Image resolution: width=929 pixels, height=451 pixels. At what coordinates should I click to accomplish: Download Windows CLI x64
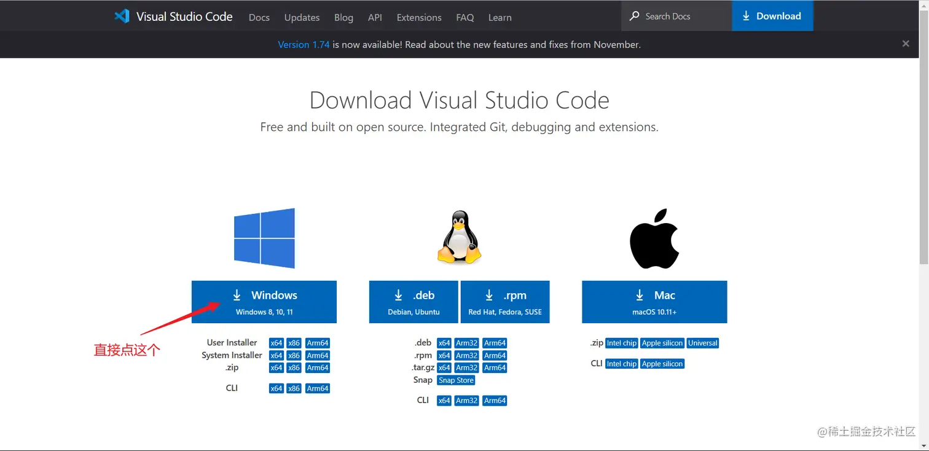pyautogui.click(x=276, y=388)
